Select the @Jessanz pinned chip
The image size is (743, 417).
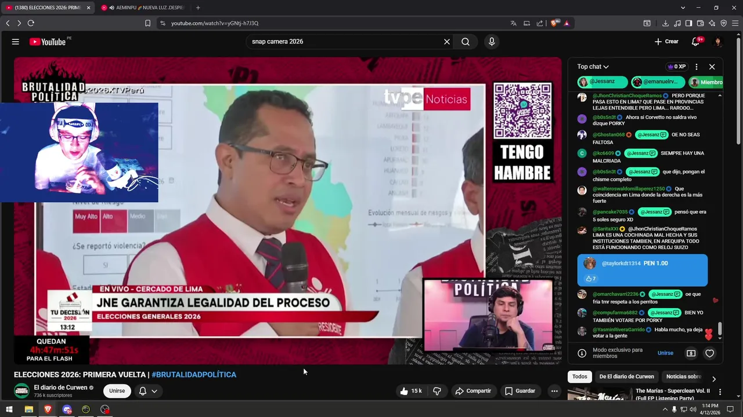coord(603,82)
